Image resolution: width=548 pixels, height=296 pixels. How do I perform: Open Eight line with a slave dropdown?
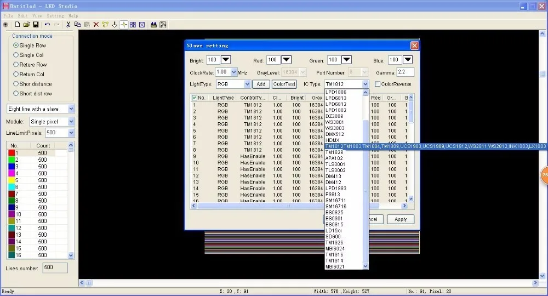coord(71,109)
